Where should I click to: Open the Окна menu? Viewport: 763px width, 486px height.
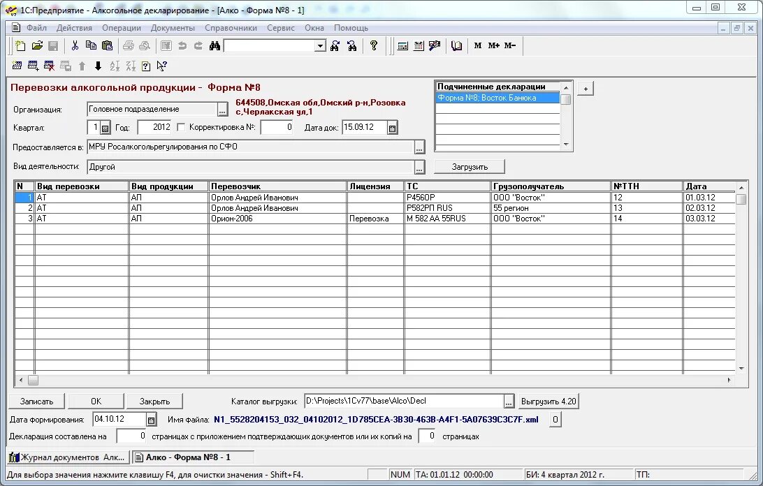tap(314, 28)
